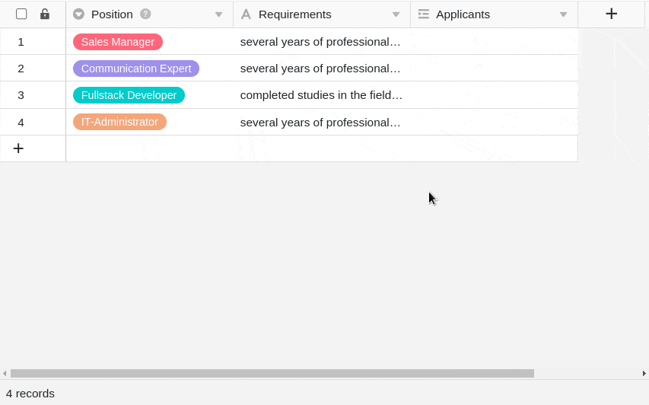Select row number 1
The image size is (649, 405).
coord(21,42)
